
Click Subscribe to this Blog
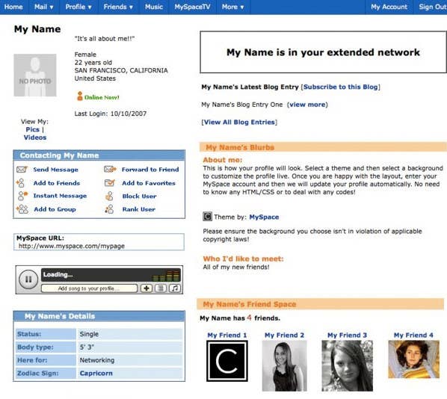[x=340, y=87]
